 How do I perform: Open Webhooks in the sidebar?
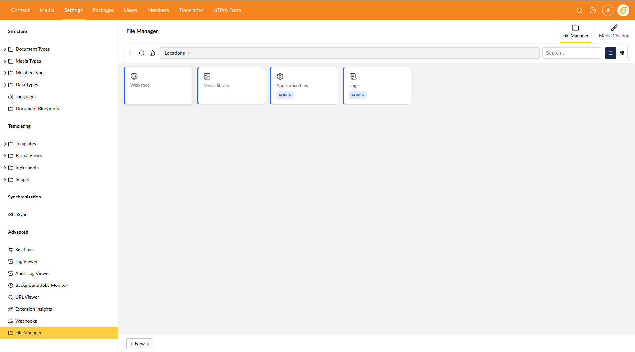(26, 321)
